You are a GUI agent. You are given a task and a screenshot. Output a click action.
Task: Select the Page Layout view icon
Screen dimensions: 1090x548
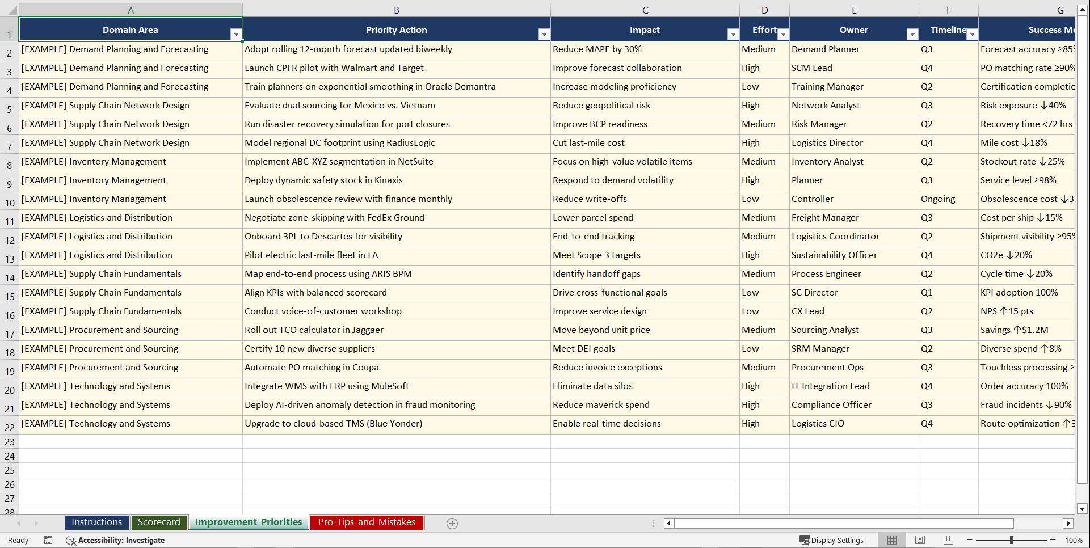920,540
